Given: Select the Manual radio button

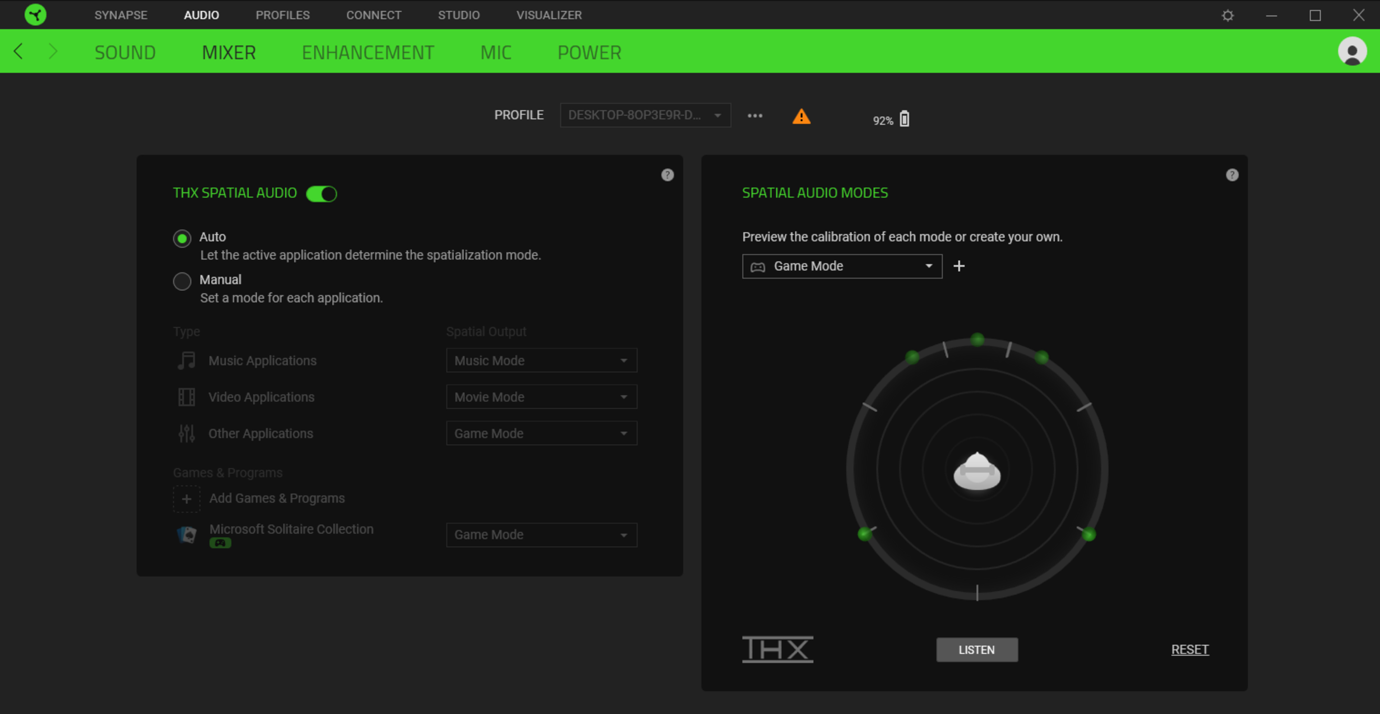Looking at the screenshot, I should (182, 281).
